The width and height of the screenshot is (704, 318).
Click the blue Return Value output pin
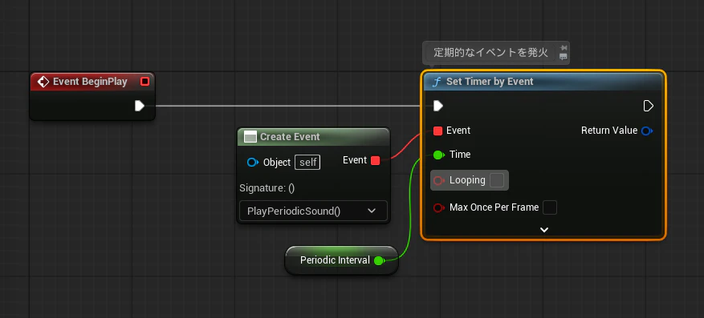[x=646, y=131]
